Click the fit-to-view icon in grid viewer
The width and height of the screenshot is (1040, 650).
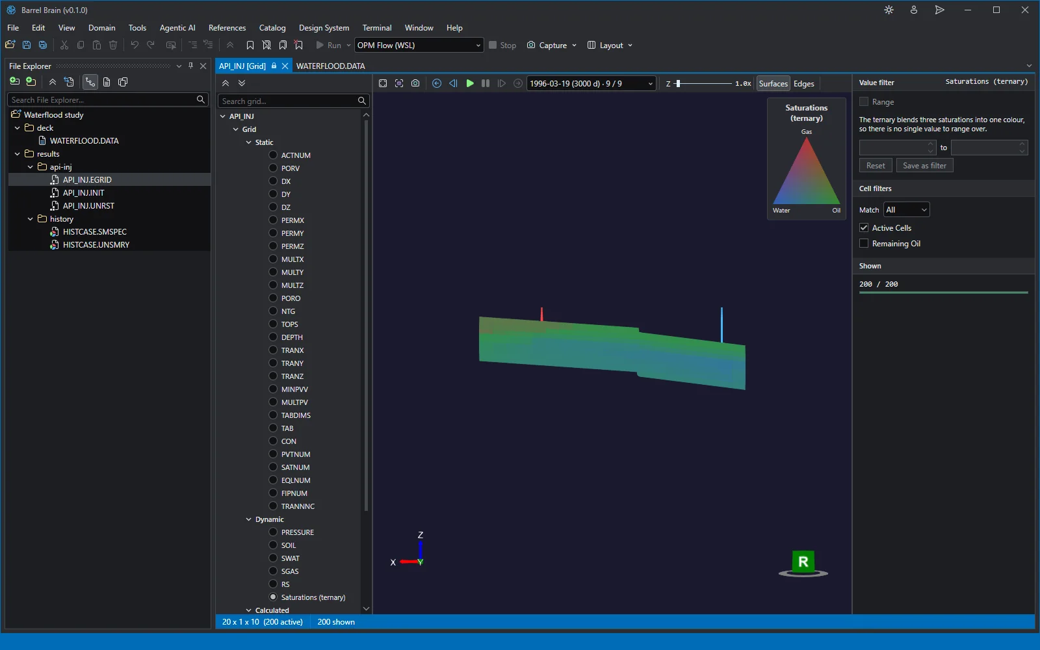[383, 83]
